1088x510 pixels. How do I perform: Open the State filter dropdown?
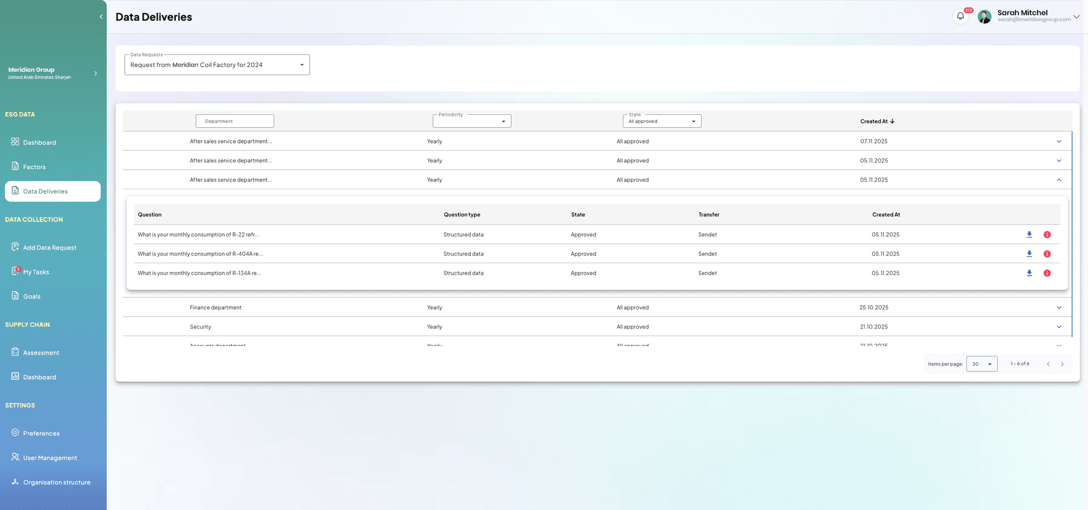[x=662, y=121]
